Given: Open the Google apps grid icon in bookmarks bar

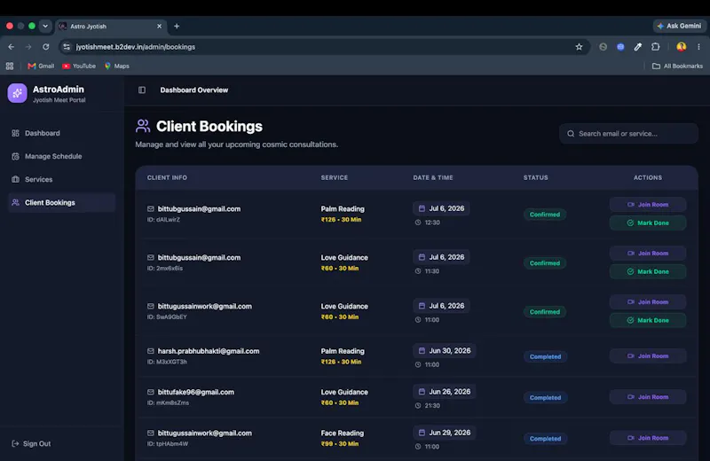Looking at the screenshot, I should (x=10, y=66).
